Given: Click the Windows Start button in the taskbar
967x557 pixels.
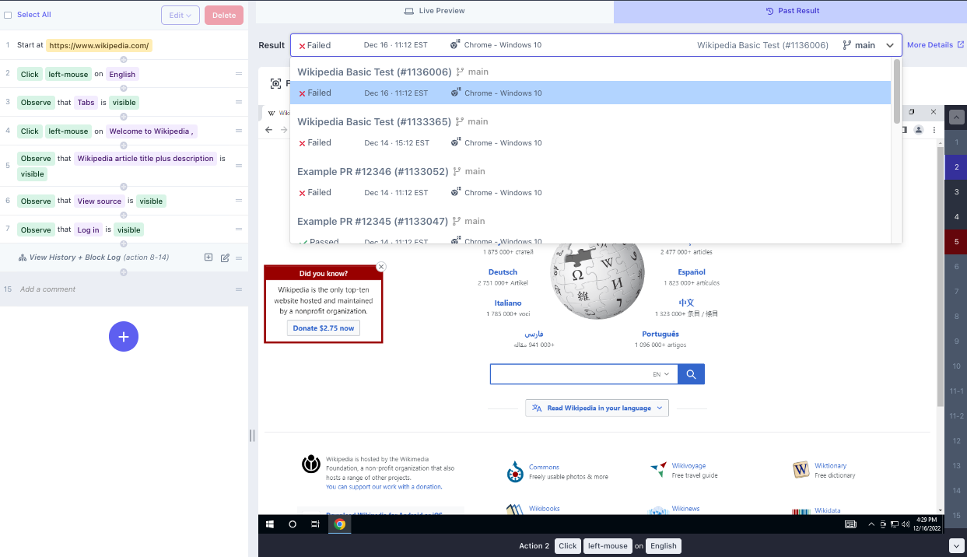Looking at the screenshot, I should tap(270, 524).
